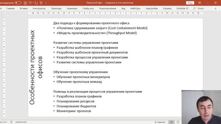Click the 'Cost Containment Model' bullet

click(102, 28)
